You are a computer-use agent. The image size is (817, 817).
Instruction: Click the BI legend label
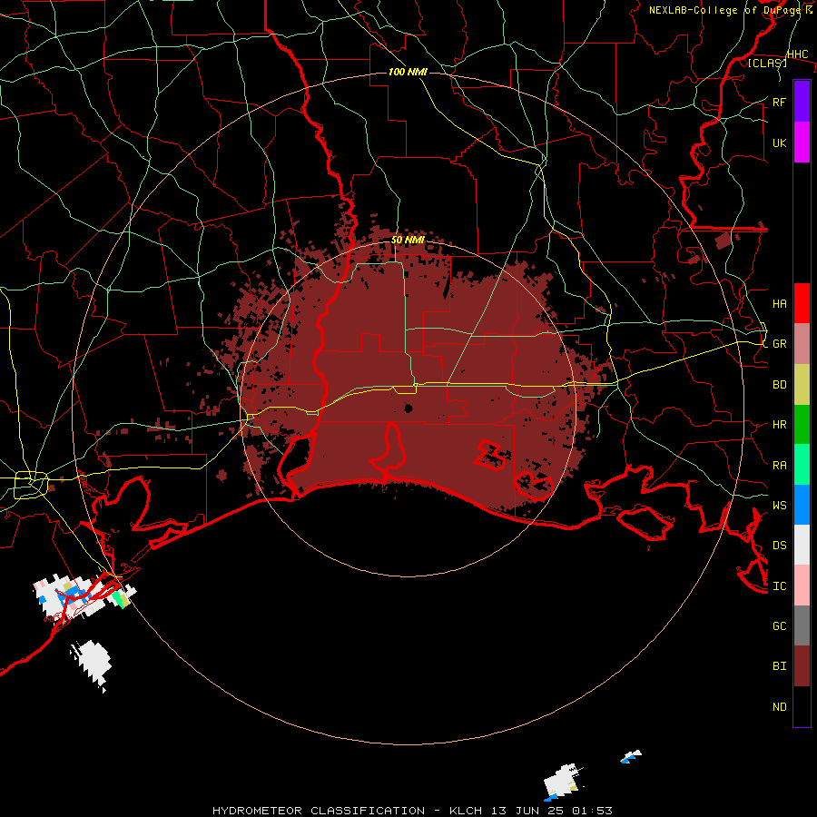tap(780, 666)
